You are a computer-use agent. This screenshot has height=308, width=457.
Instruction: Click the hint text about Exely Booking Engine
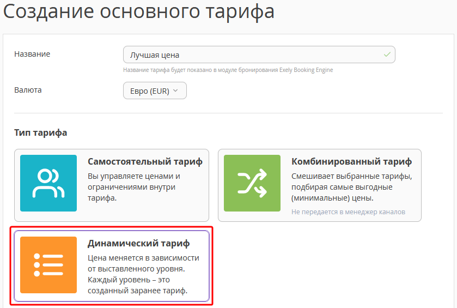click(228, 70)
